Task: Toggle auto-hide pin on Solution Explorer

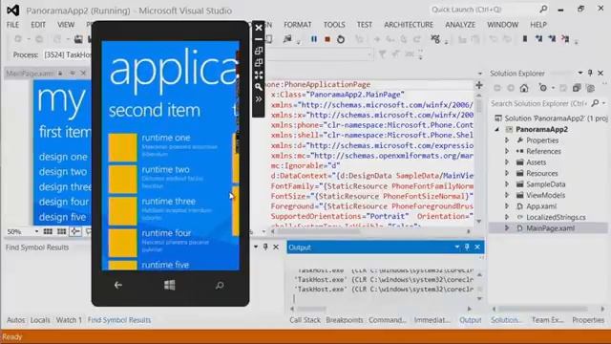Action: 590,73
